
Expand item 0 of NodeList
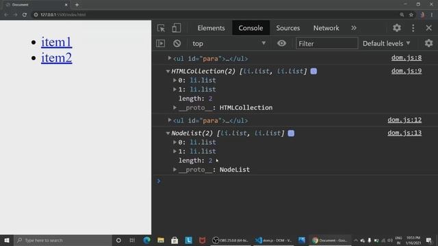pyautogui.click(x=175, y=142)
